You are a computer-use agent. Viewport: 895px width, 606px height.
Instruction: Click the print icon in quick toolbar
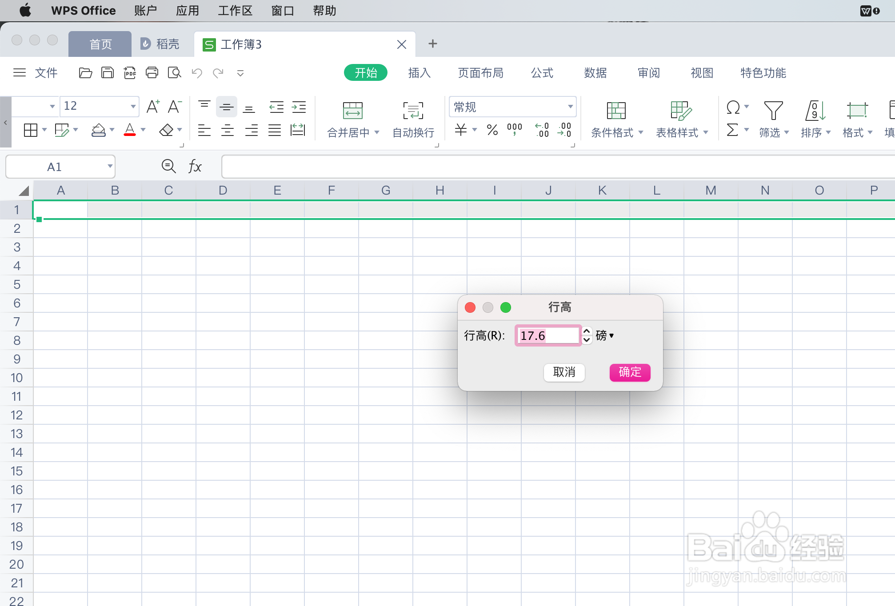tap(152, 73)
